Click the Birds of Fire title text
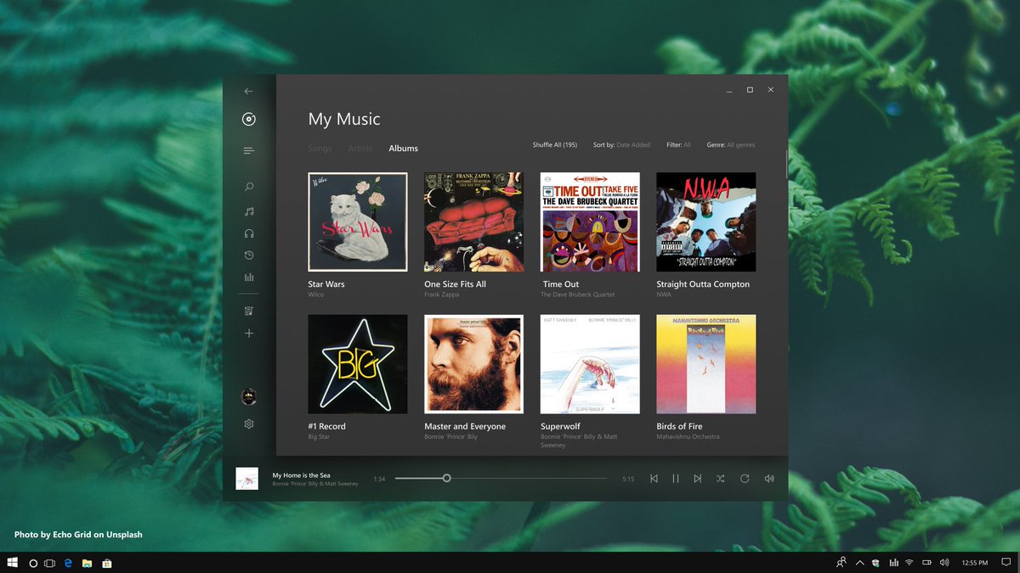Screen dimensions: 1020x573 coord(679,426)
